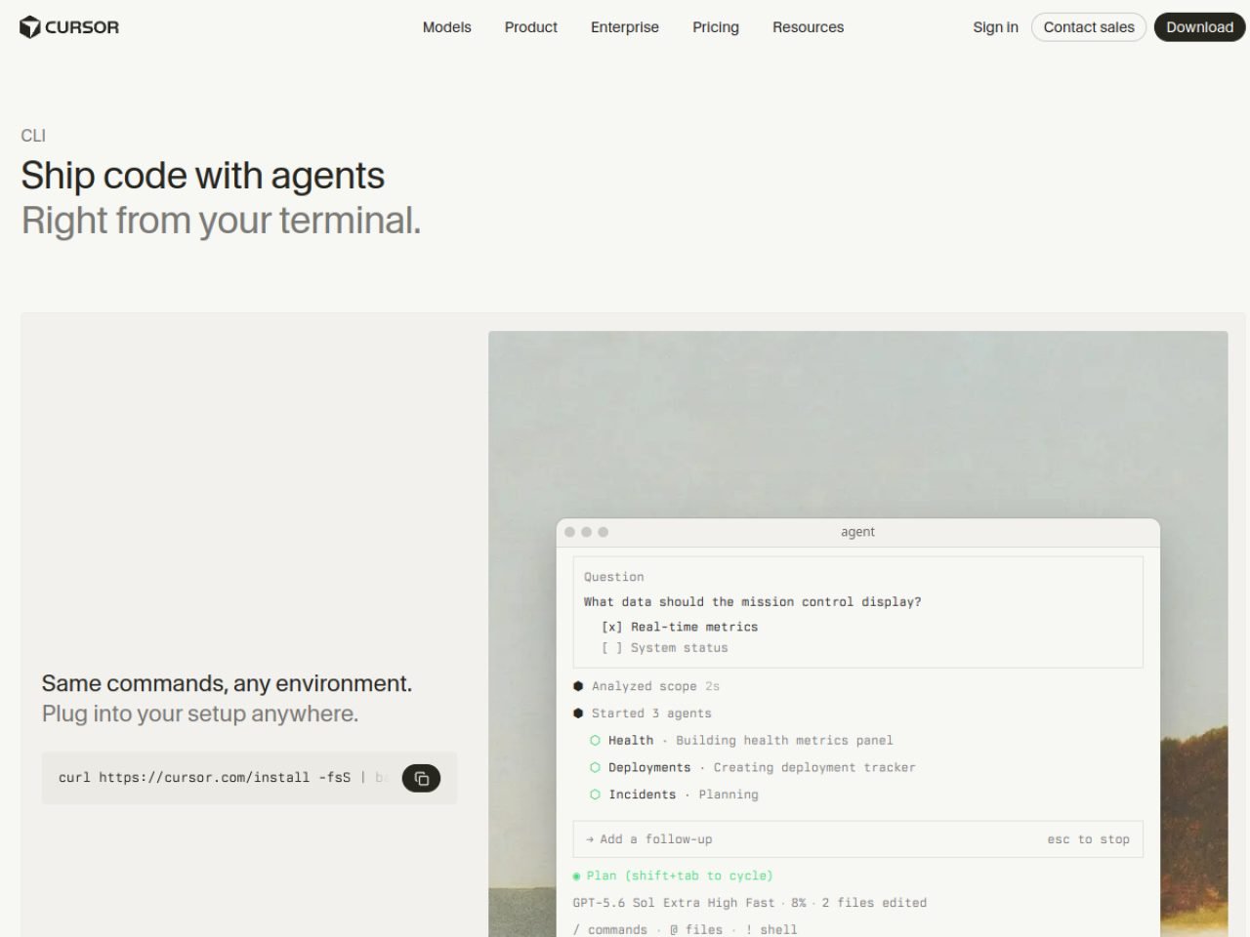The height and width of the screenshot is (937, 1250).
Task: Click the Analyzed scope hexagon icon
Action: tap(578, 686)
